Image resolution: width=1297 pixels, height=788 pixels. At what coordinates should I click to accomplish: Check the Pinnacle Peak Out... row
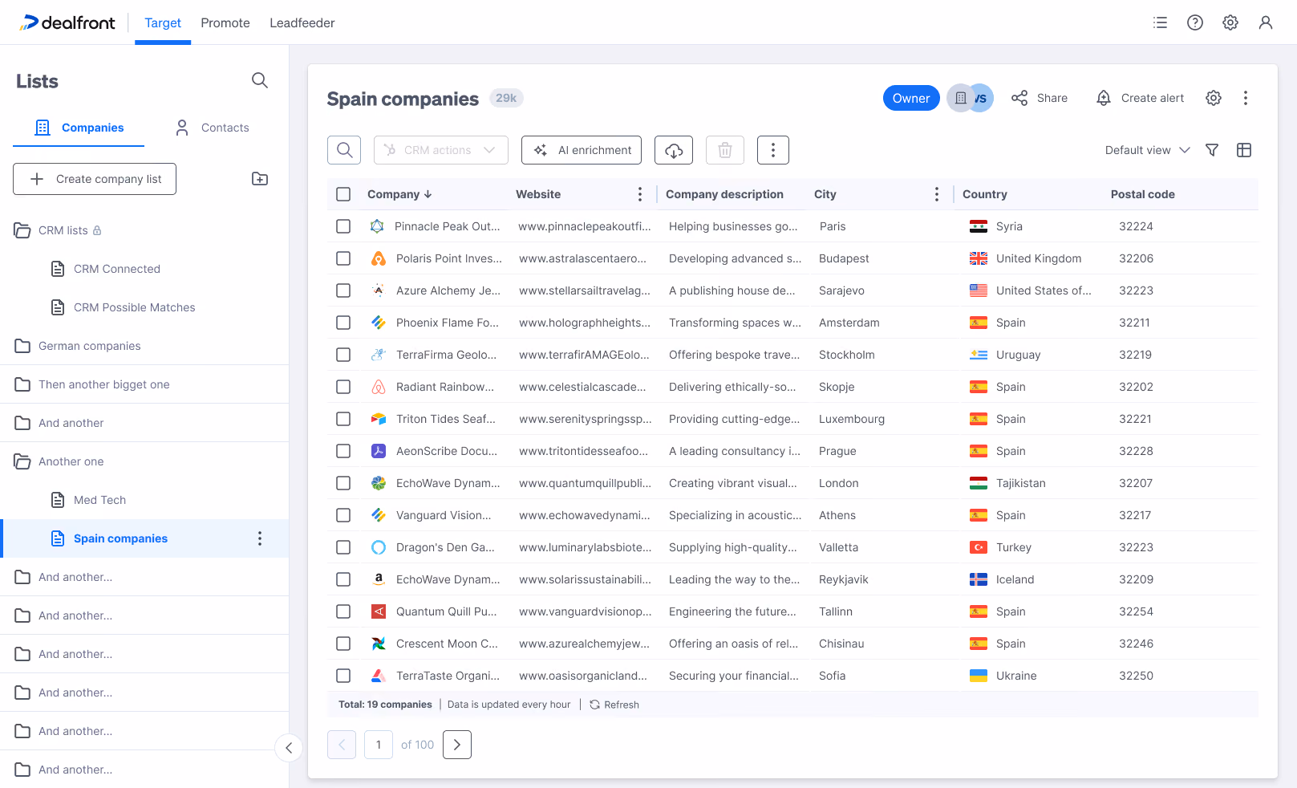tap(343, 226)
